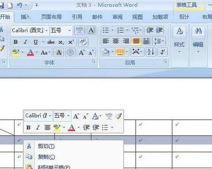
Task: Open the Change Case (Aa) menu
Action: [45, 53]
